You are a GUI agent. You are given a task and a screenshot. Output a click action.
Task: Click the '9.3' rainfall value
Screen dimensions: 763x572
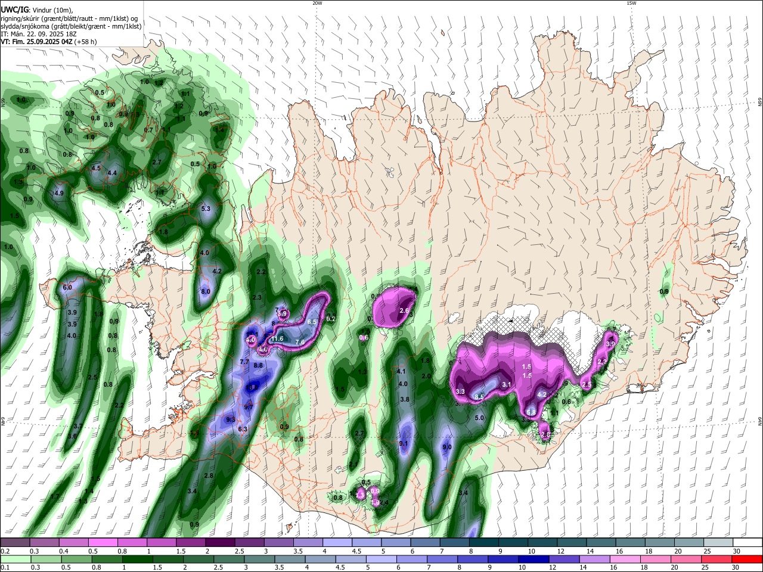pos(231,419)
